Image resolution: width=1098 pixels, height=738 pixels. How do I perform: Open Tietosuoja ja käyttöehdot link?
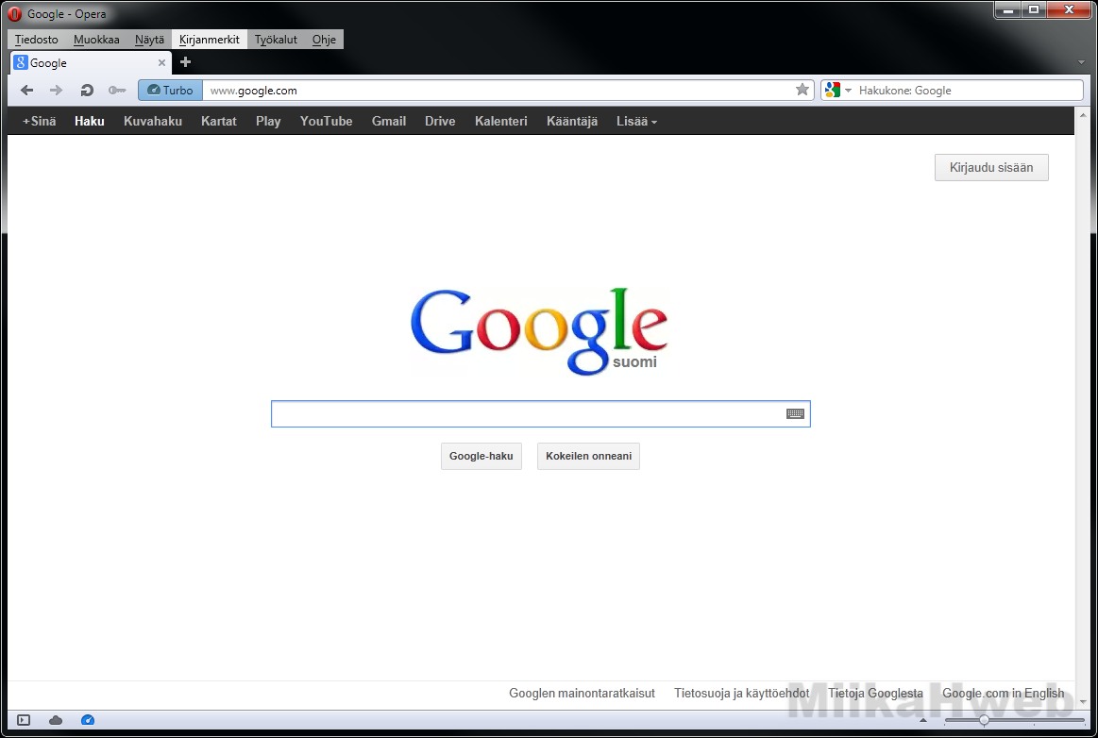741,694
